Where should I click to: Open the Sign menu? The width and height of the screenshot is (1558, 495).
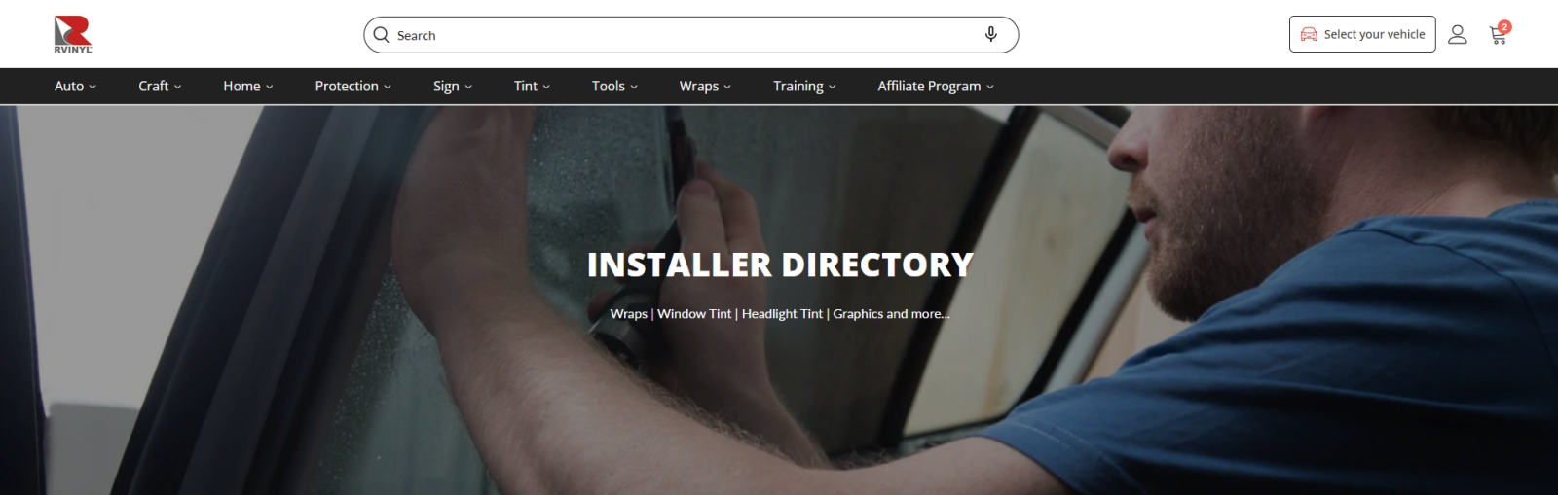click(x=452, y=86)
